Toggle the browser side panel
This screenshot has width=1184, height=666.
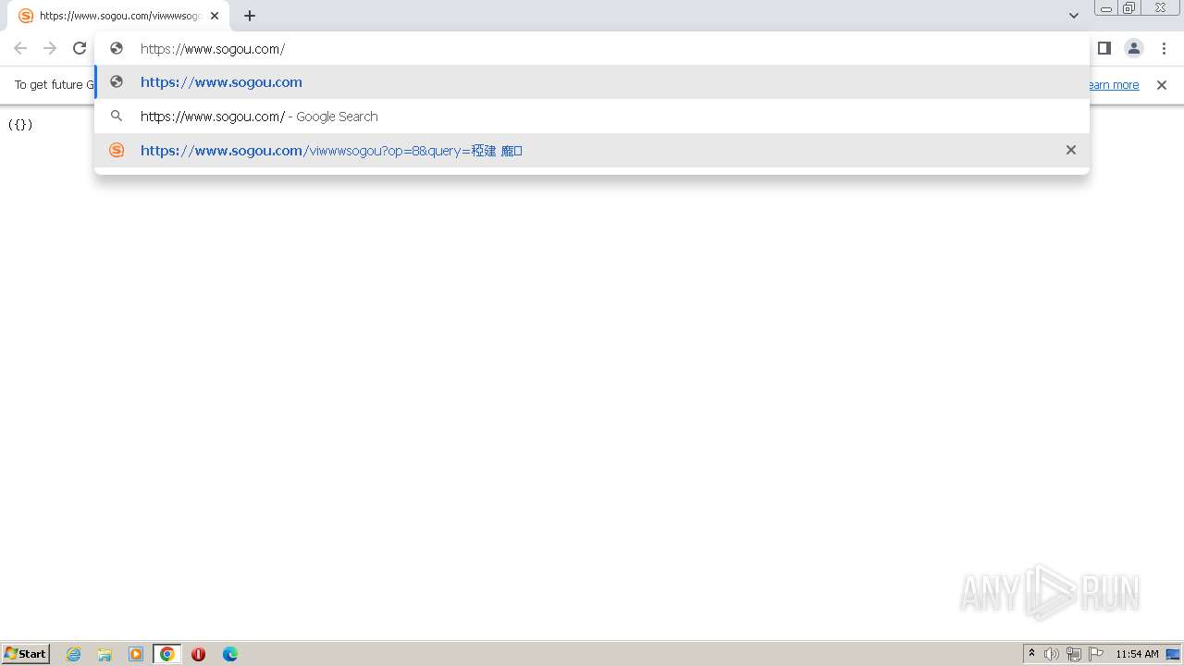[x=1104, y=48]
